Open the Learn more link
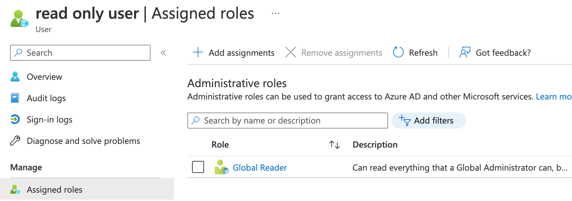 pos(554,96)
